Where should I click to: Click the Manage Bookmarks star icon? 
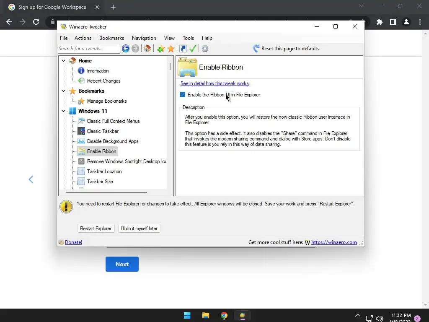coord(81,101)
